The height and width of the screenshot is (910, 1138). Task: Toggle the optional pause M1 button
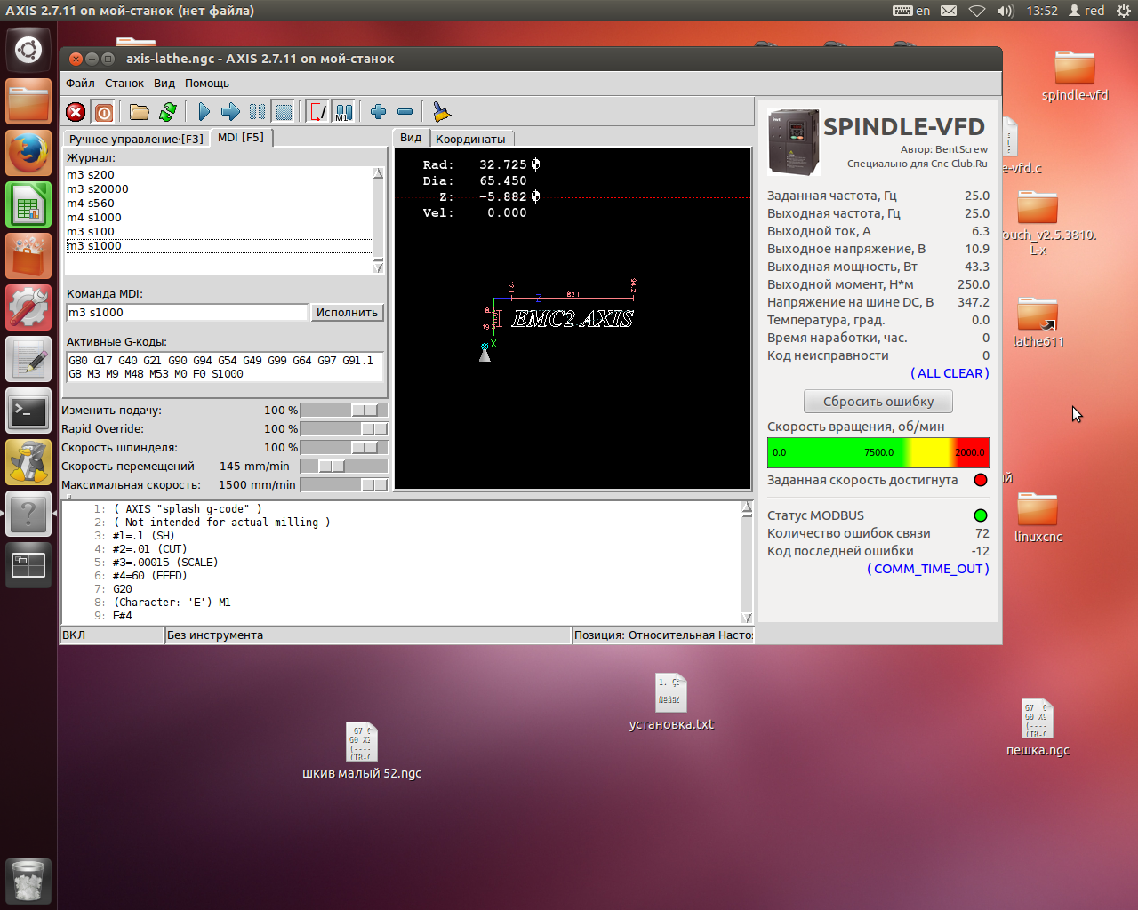point(344,112)
